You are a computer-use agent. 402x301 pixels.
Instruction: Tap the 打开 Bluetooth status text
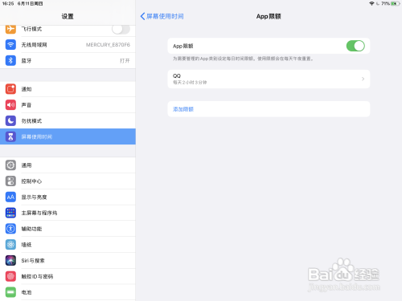click(125, 61)
